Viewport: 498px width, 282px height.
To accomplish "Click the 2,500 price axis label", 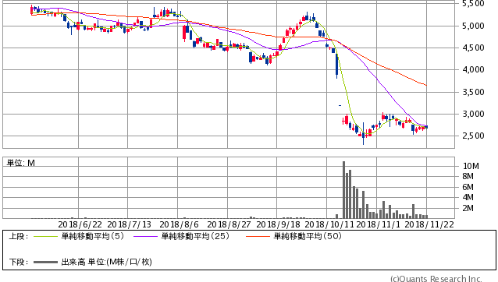I will (x=473, y=136).
